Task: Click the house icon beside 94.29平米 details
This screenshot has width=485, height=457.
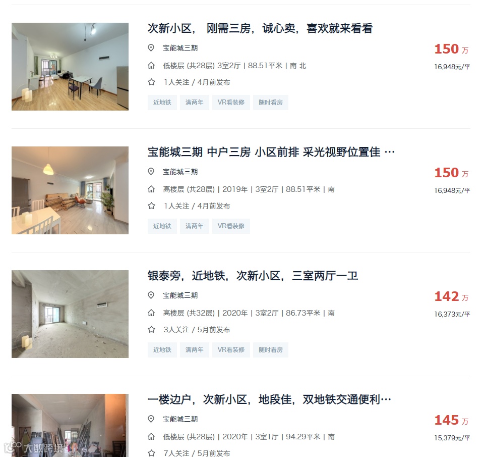Action: pyautogui.click(x=151, y=437)
